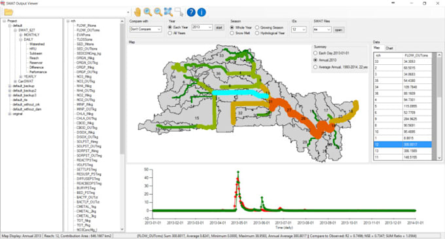Click subbasin 15 on the map
The image size is (445, 239).
pos(197,118)
